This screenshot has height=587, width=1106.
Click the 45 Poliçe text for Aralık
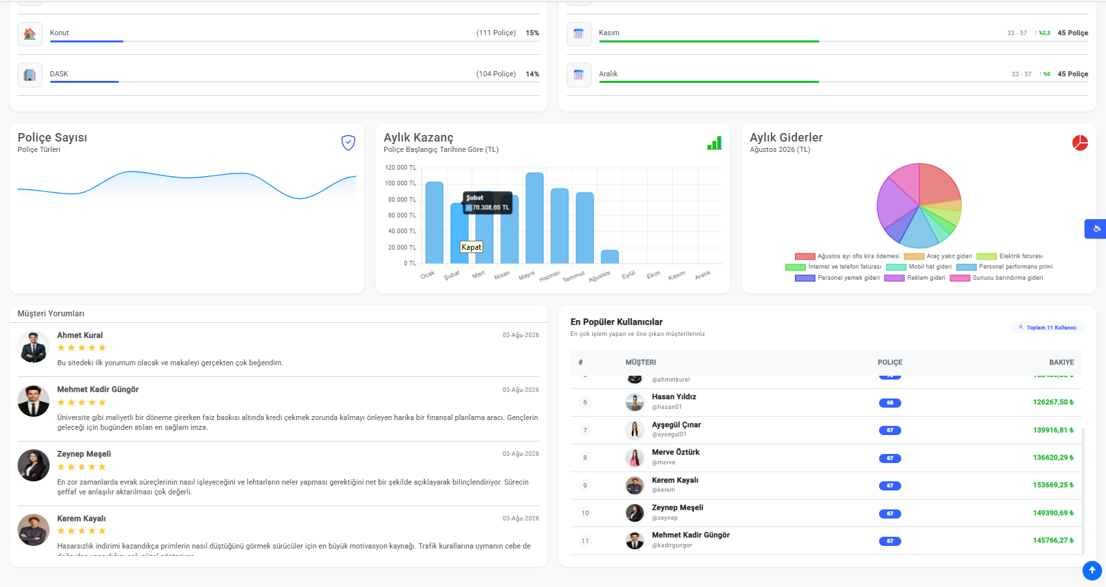click(x=1073, y=74)
